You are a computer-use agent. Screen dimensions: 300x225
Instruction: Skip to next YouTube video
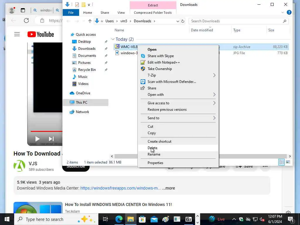51,139
